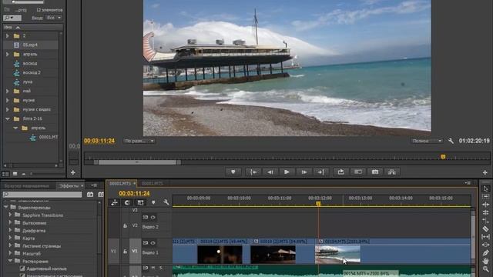Viewport: 493px width, 277px height.
Task: Toggle nest sequence insert mode in timeline
Action: click(114, 202)
